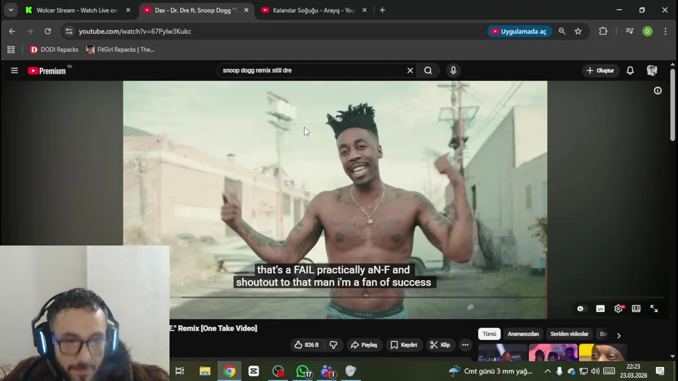Image resolution: width=678 pixels, height=381 pixels.
Task: Bookmark this page with star icon
Action: (578, 31)
